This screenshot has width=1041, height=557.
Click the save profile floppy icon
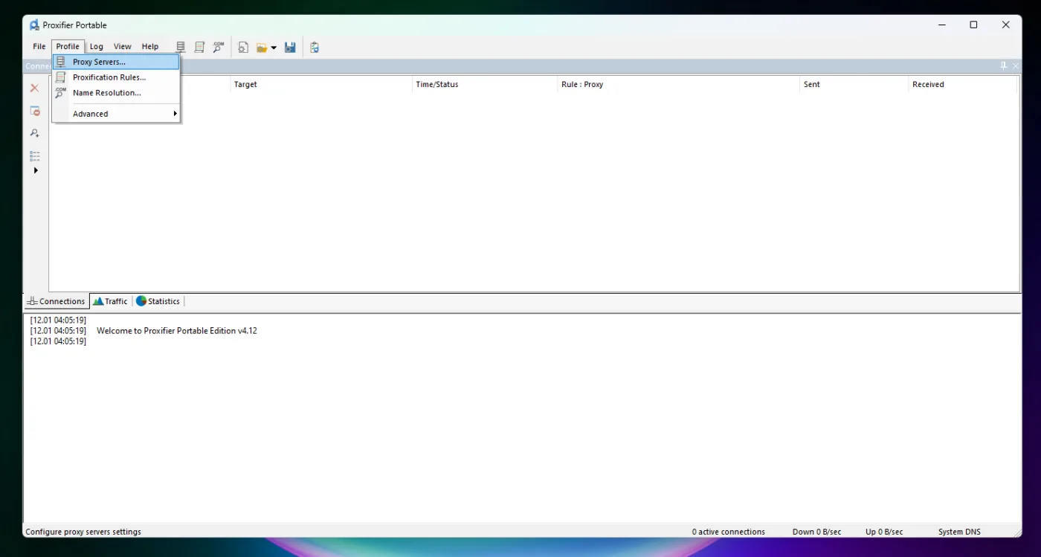290,48
